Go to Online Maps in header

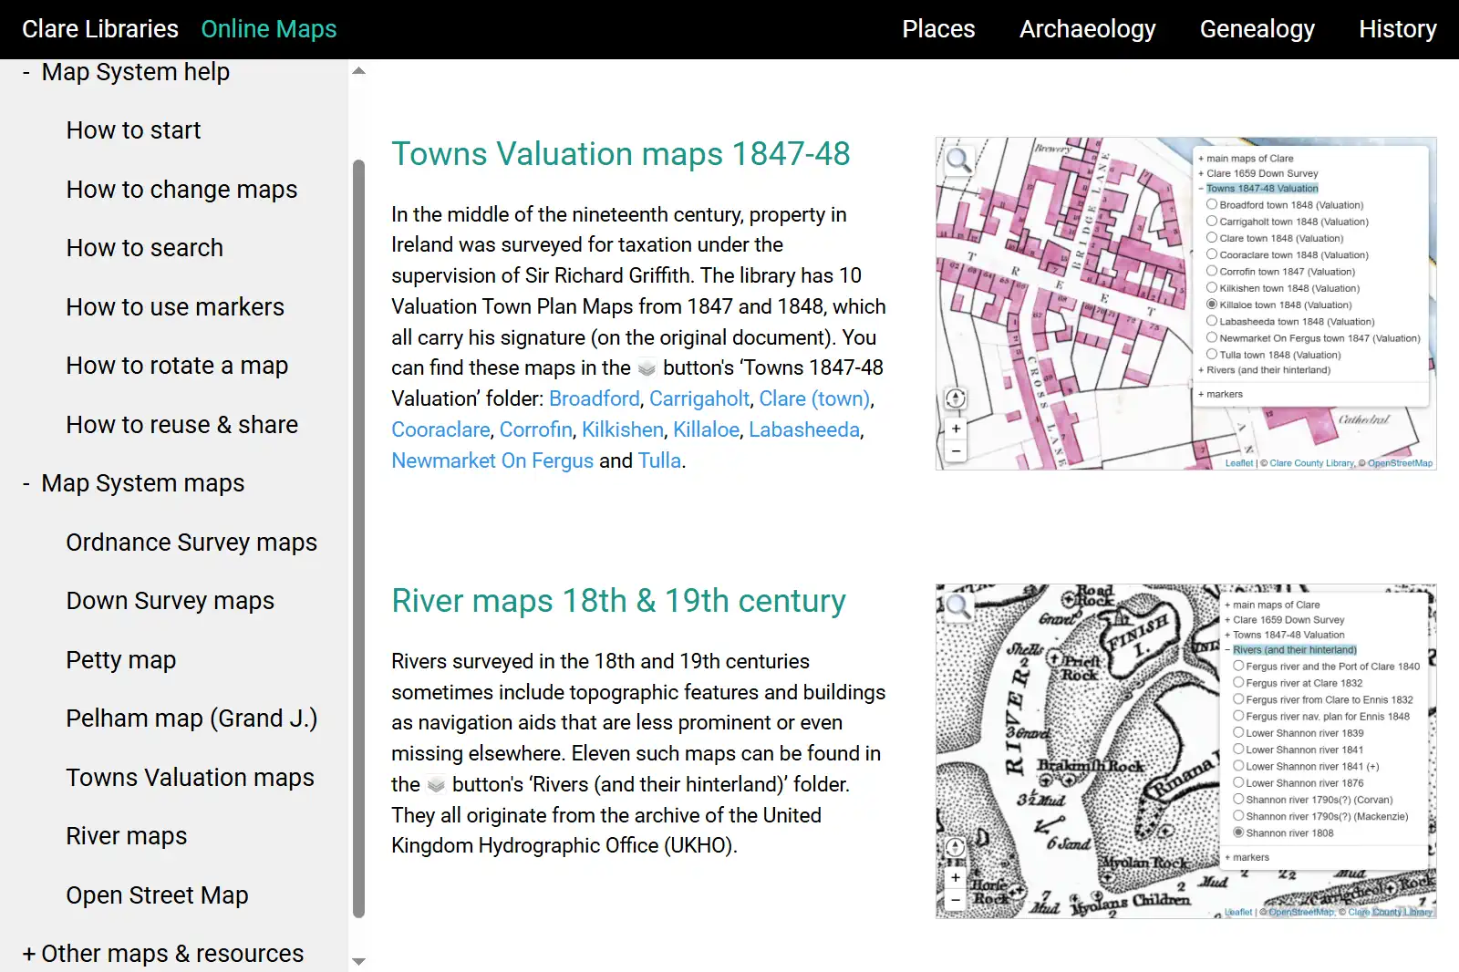click(x=269, y=29)
